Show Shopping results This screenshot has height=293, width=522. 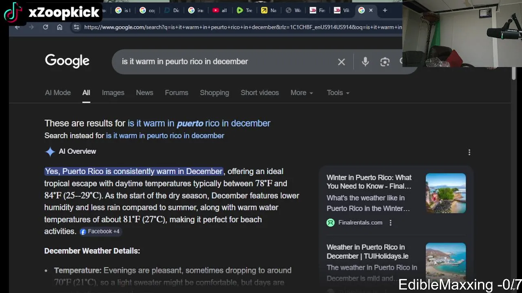tap(214, 93)
